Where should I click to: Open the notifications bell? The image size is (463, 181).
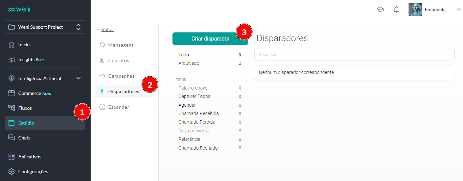coord(396,10)
